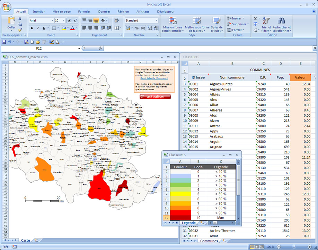Open the font size dropdown

(64, 20)
